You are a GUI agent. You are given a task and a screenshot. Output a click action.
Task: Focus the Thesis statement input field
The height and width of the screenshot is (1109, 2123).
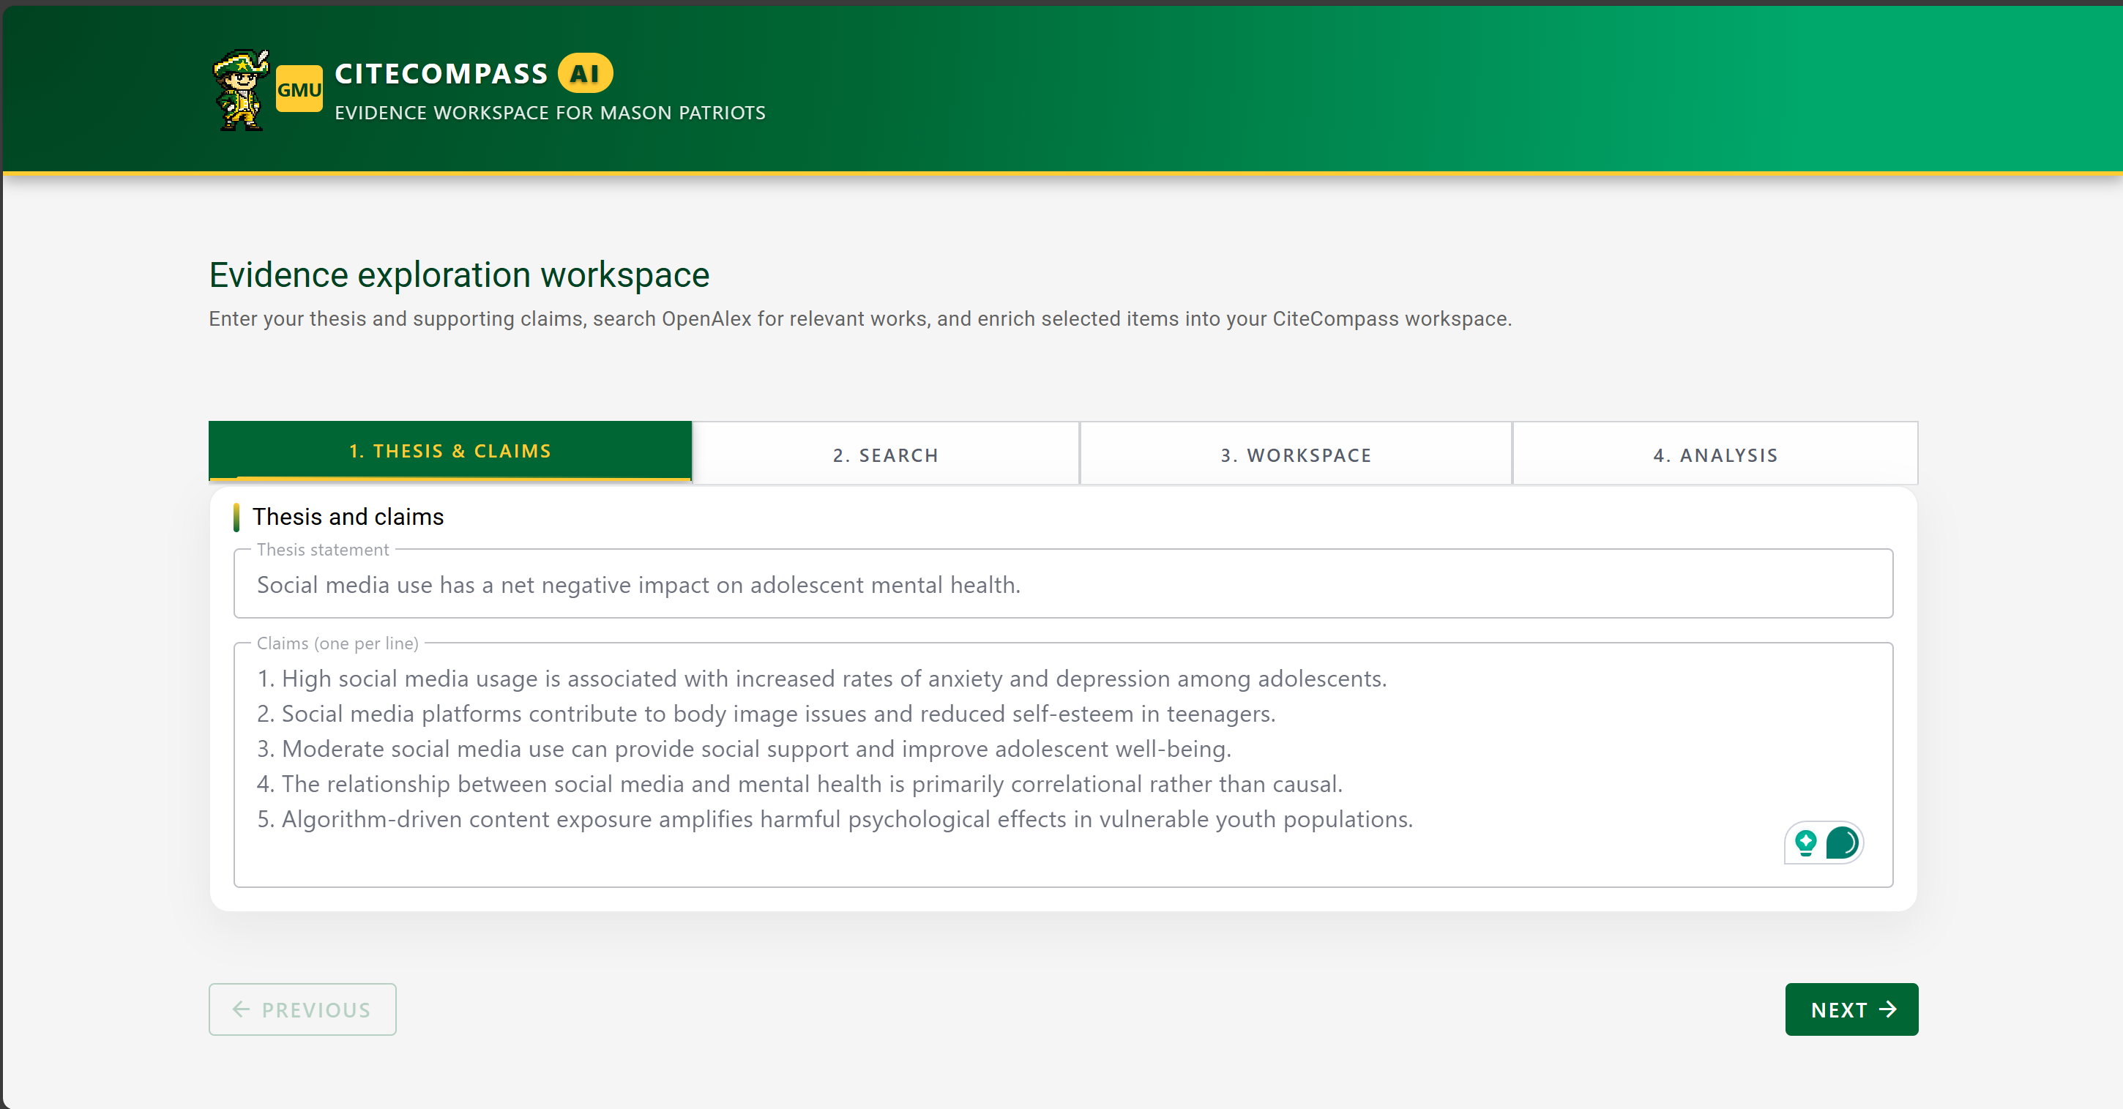(1062, 585)
